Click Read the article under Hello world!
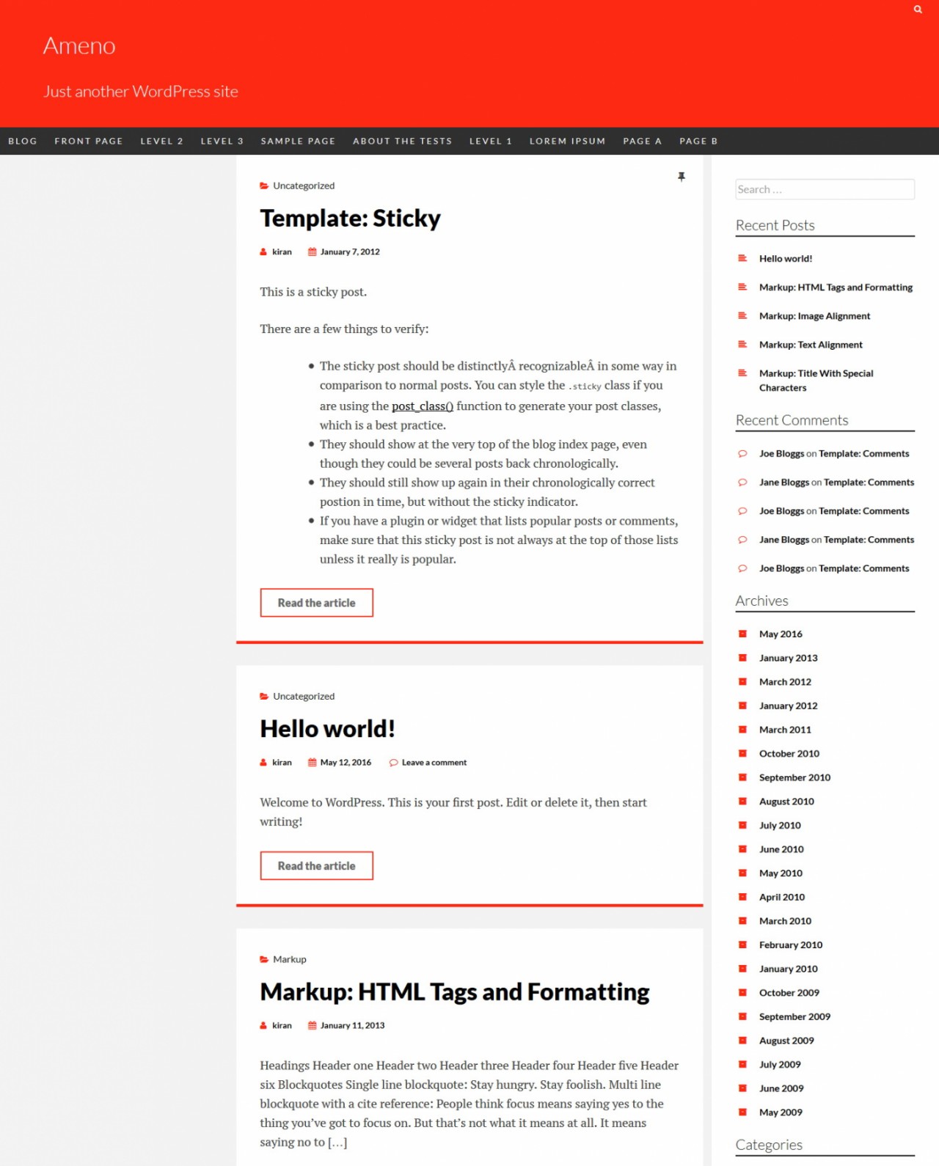Viewport: 939px width, 1166px height. pos(316,866)
